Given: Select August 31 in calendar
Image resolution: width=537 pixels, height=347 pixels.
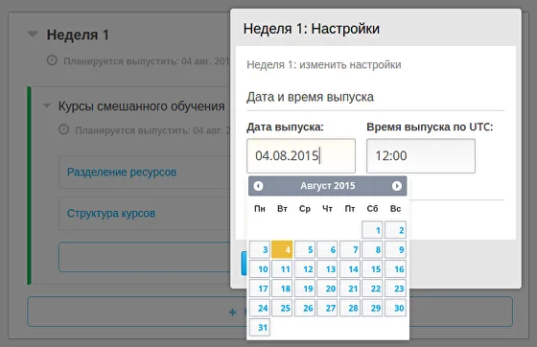Looking at the screenshot, I should (x=260, y=328).
